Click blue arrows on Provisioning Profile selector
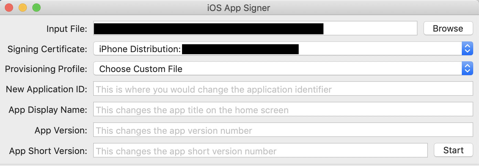 tap(467, 69)
